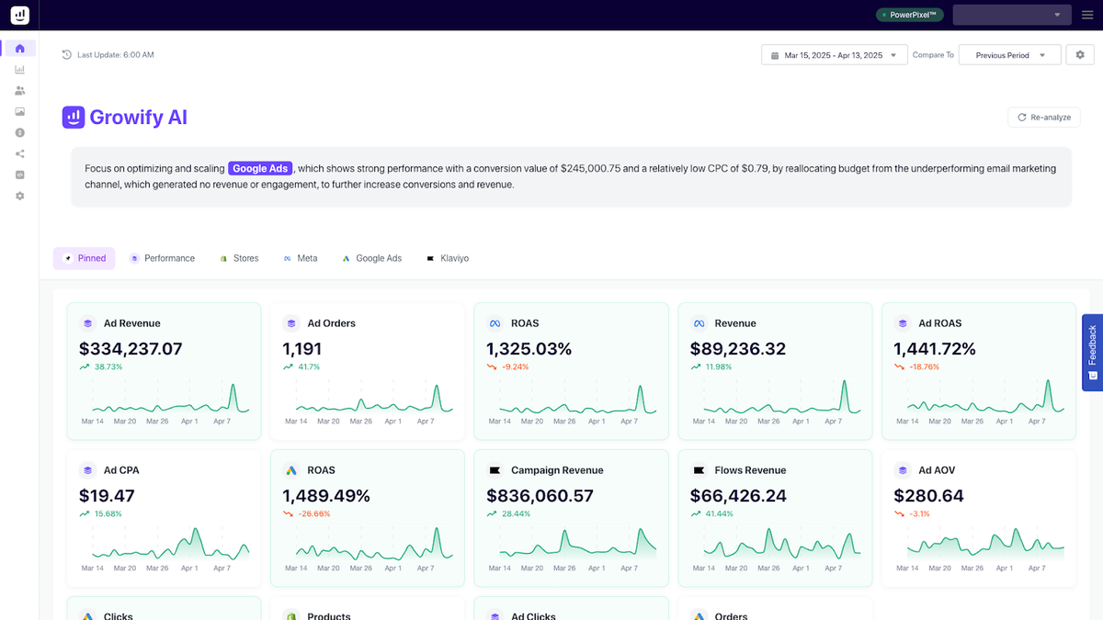
Task: Select the Home icon in the sidebar
Action: point(19,48)
